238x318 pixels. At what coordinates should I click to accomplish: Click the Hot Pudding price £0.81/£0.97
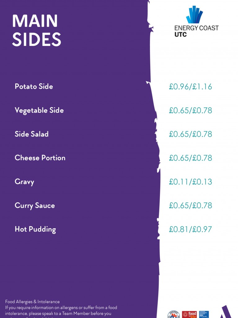coord(191,229)
